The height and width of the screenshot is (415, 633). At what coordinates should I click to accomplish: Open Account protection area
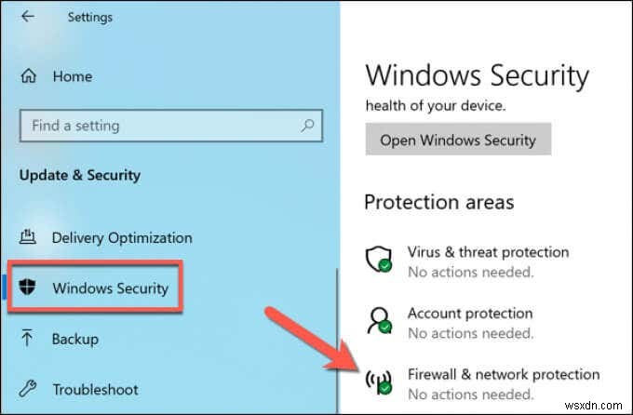(470, 314)
